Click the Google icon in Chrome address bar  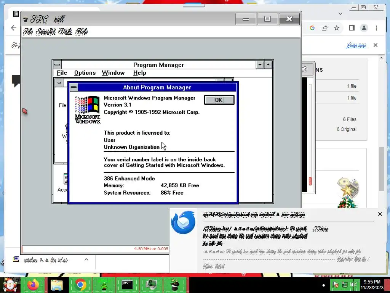point(312,28)
